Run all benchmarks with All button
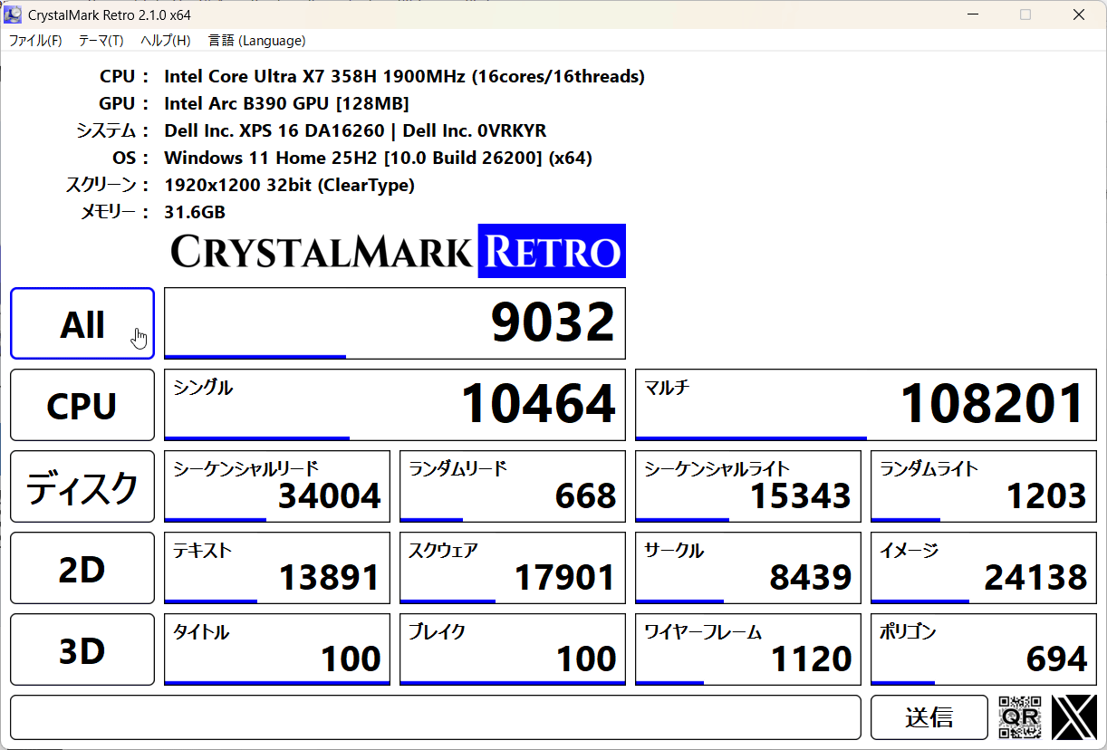 pyautogui.click(x=82, y=323)
